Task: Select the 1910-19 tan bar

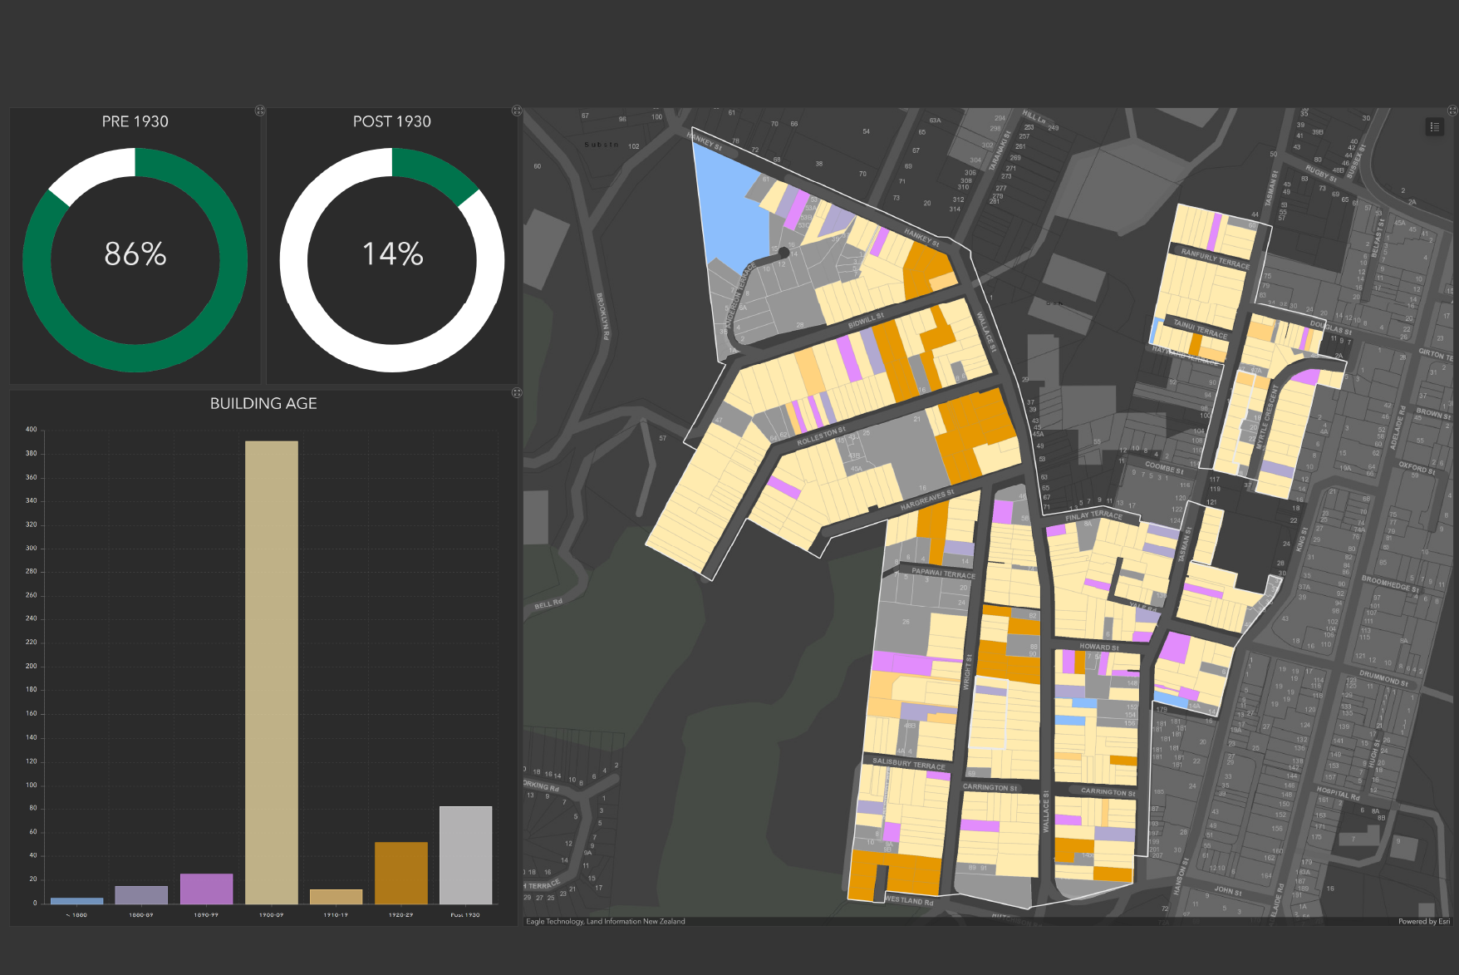Action: [x=336, y=897]
